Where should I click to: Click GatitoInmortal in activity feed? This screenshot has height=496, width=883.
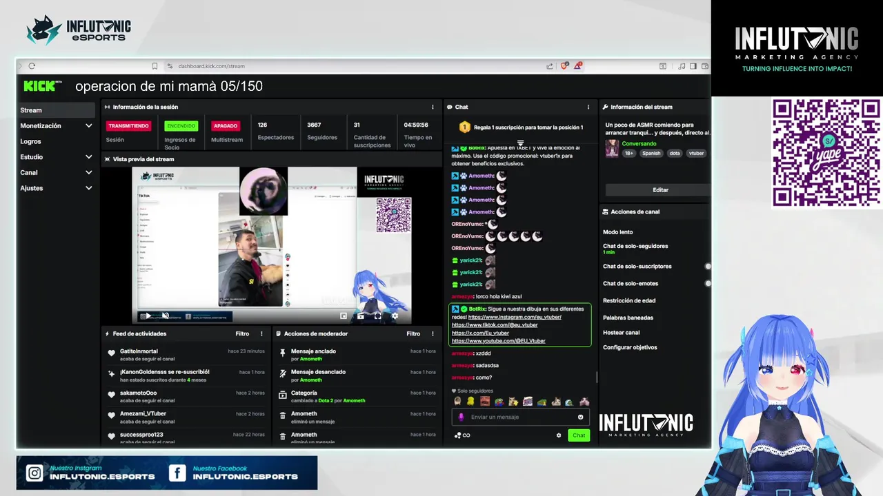pos(139,351)
